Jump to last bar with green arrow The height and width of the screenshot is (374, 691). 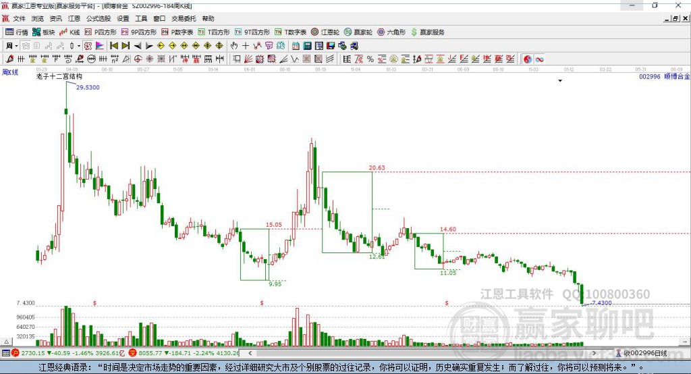pyautogui.click(x=126, y=46)
